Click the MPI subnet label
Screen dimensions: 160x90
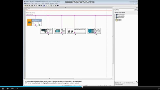(x=27, y=10)
